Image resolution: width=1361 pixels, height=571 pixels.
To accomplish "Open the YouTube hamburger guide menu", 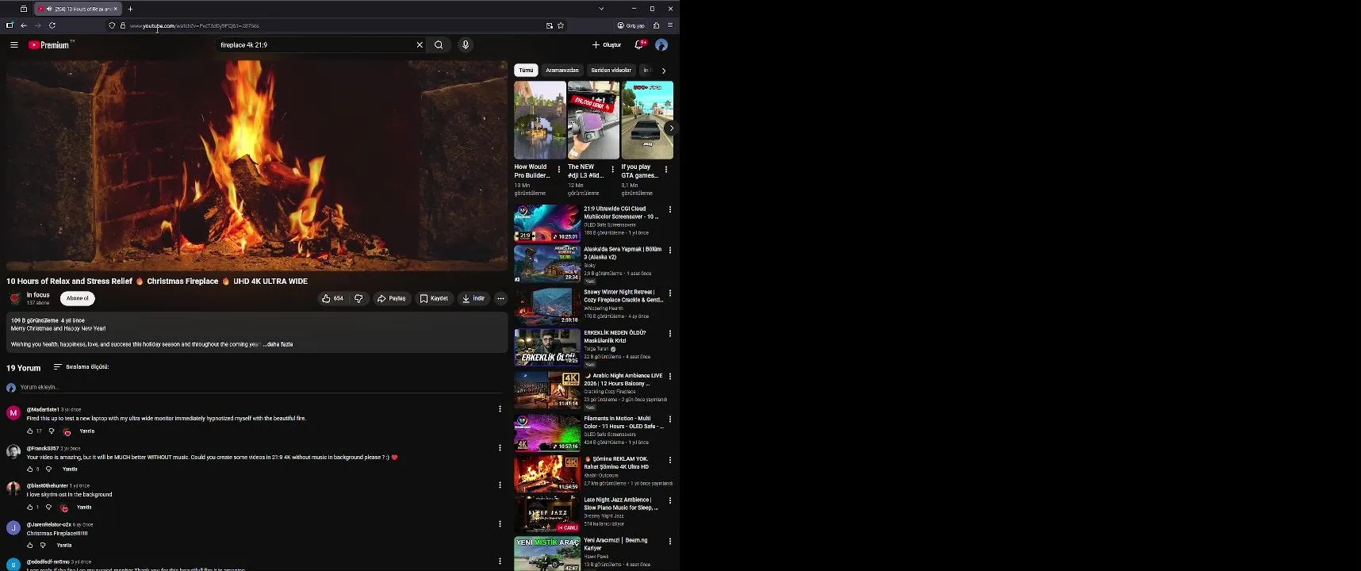I will click(13, 45).
